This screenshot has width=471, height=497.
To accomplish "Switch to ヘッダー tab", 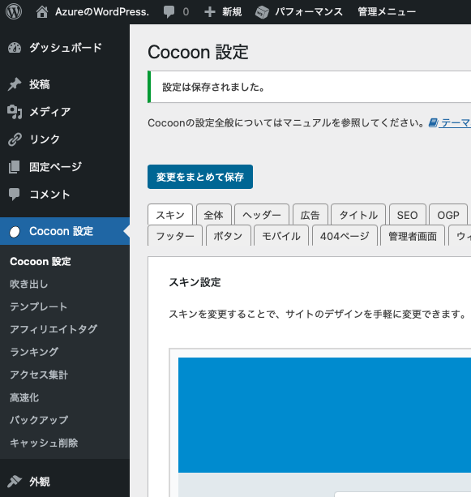I will point(262,215).
